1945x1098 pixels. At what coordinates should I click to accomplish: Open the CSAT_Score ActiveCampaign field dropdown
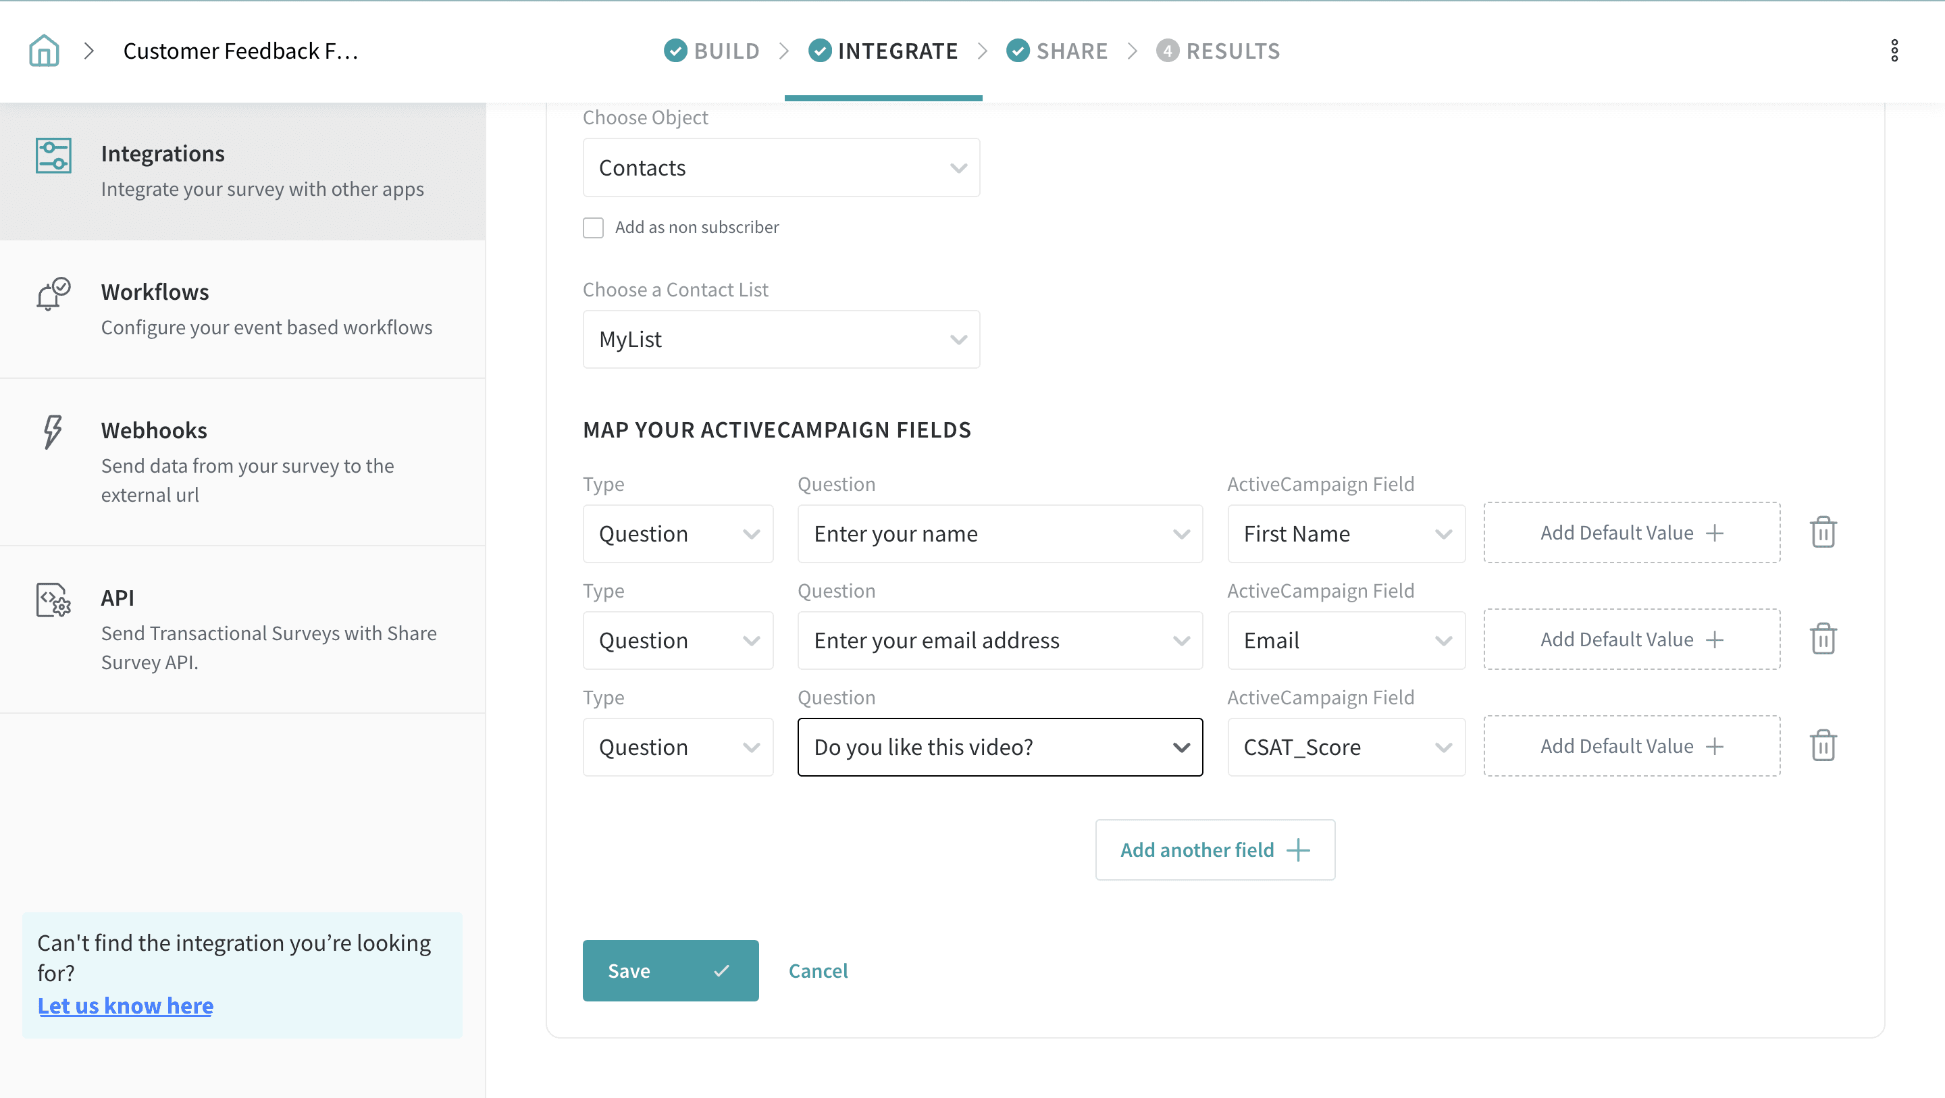pyautogui.click(x=1345, y=747)
